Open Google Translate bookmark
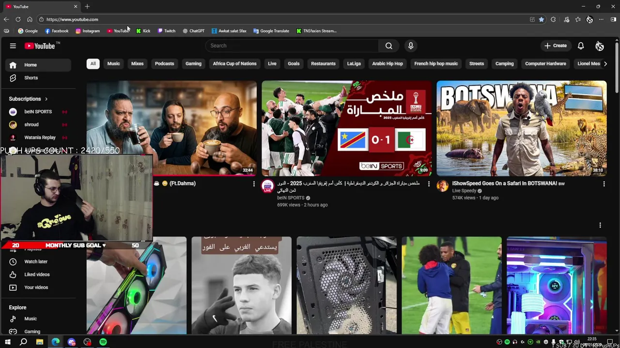Viewport: 620px width, 348px height. click(x=271, y=31)
